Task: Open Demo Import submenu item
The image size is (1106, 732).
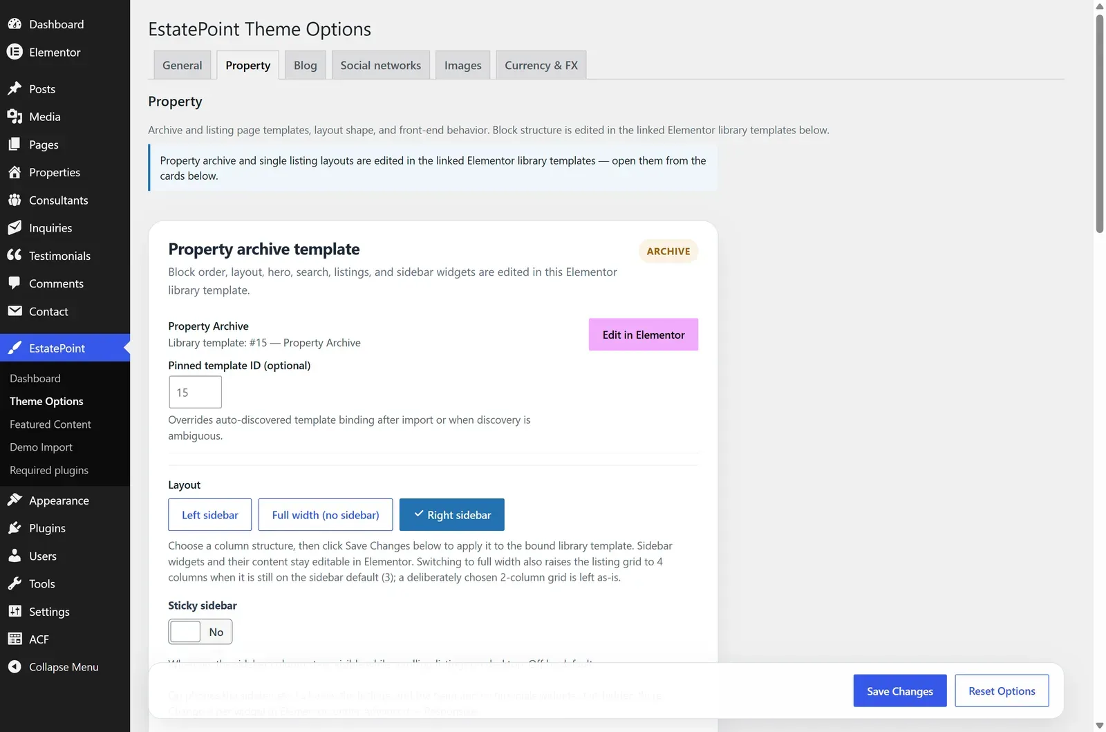Action: [x=41, y=447]
